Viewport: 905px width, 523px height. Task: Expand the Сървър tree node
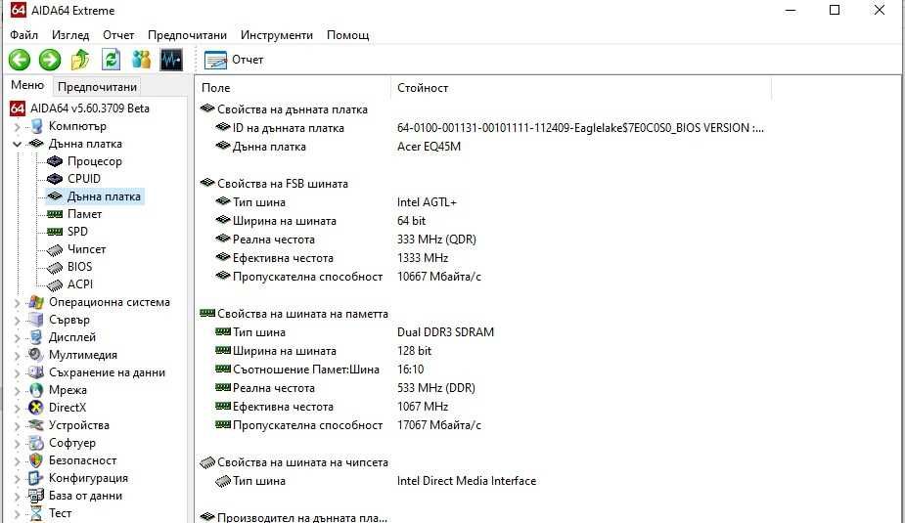[x=17, y=320]
